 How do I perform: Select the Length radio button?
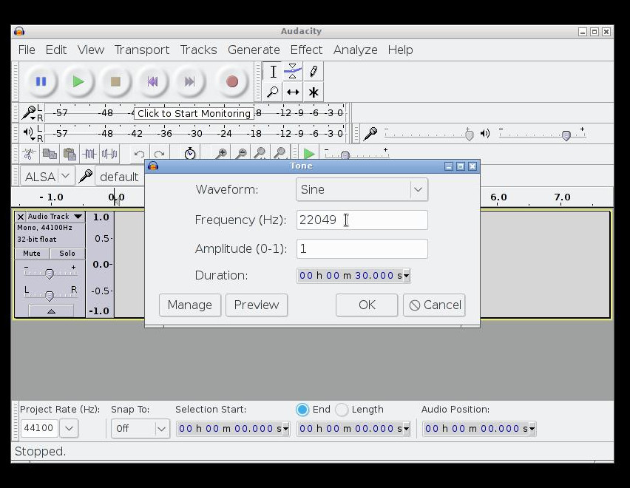click(342, 410)
